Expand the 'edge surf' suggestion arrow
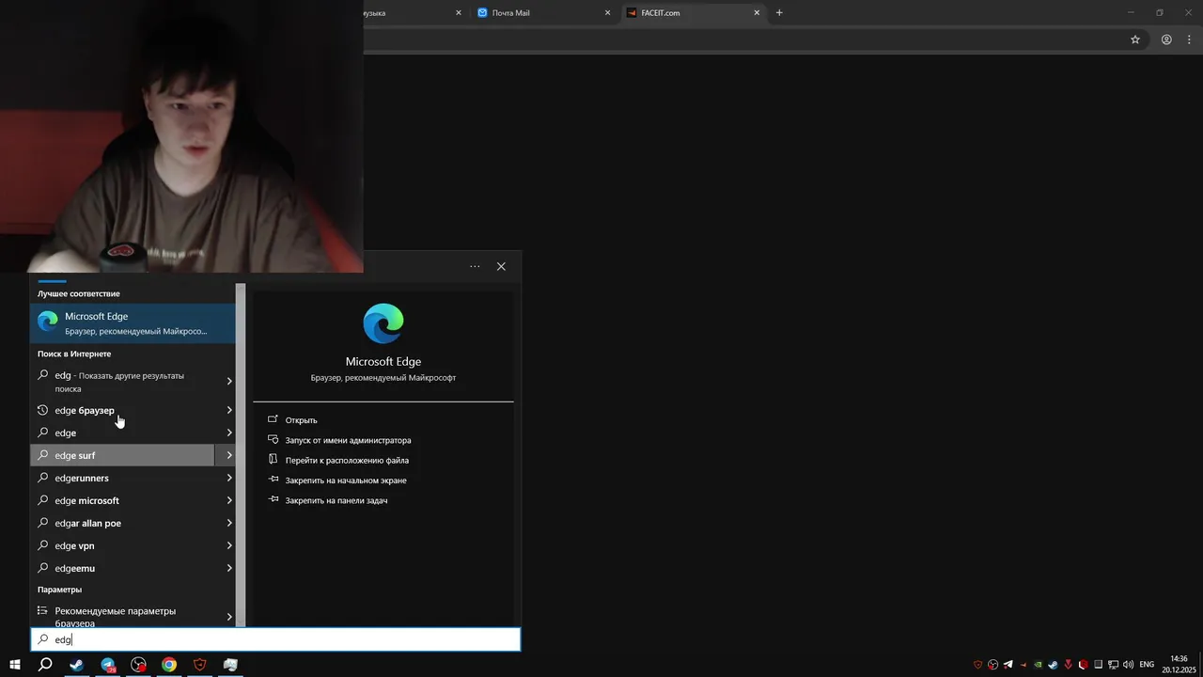This screenshot has height=677, width=1203. click(229, 455)
